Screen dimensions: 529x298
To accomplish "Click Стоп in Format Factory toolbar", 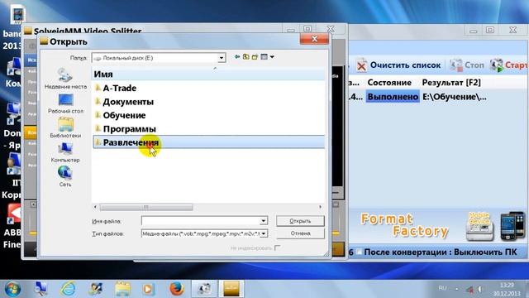I will pos(467,65).
